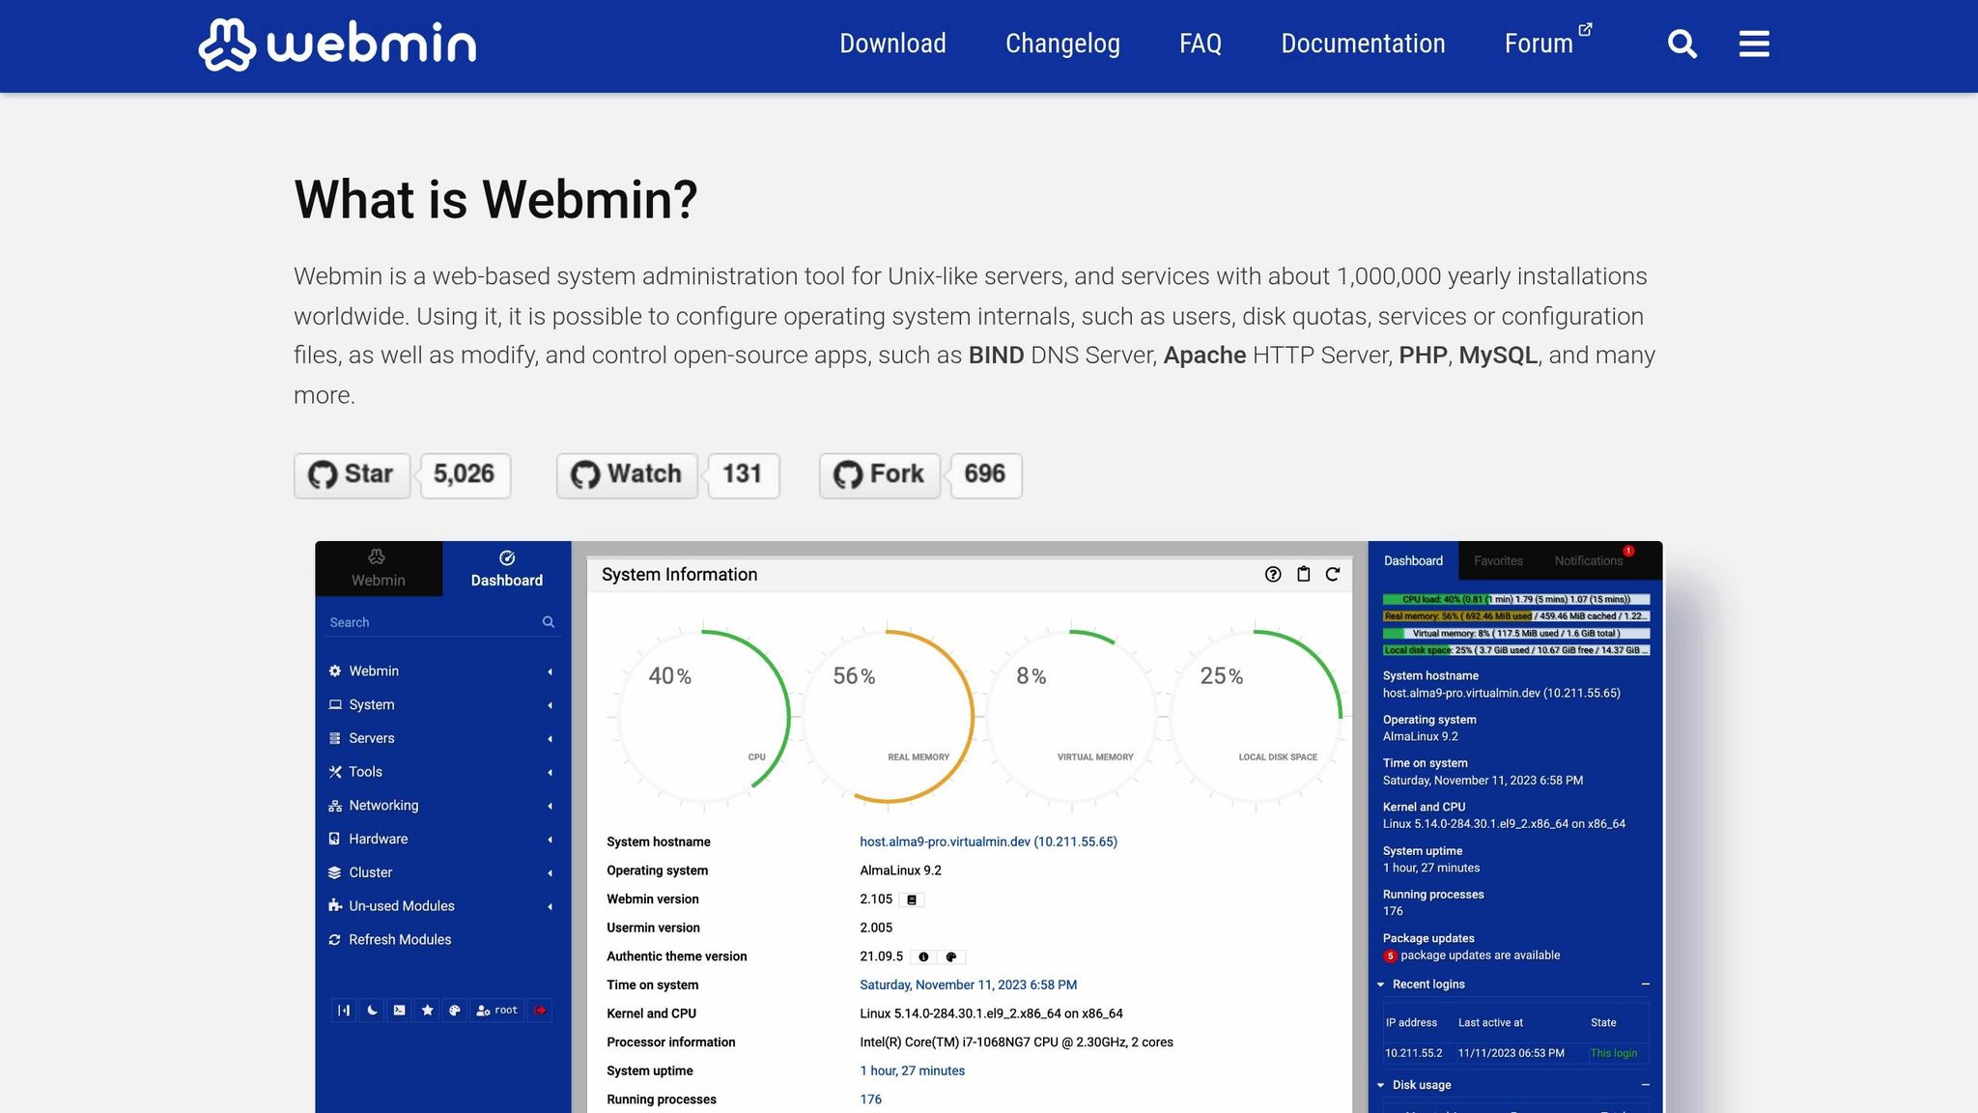Open the host.alma9-pro.virtualmin.dev hostname link

pyautogui.click(x=988, y=842)
